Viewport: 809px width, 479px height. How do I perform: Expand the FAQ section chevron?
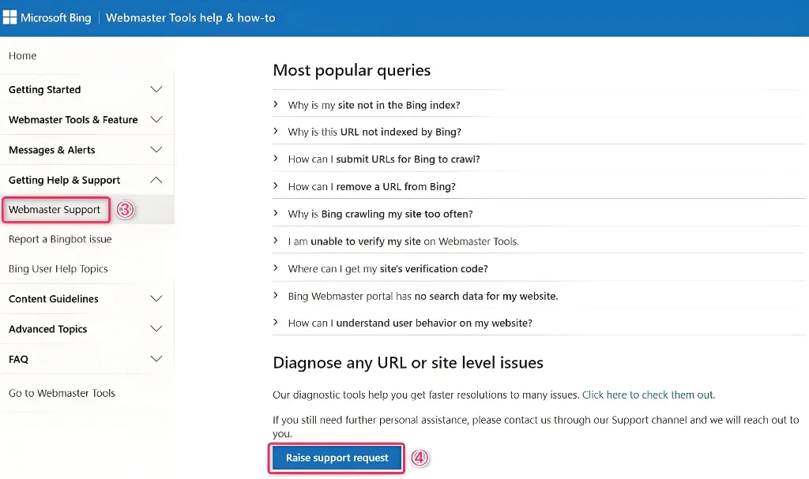click(156, 359)
